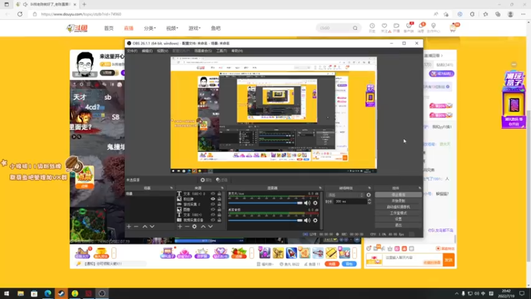Open Microsoft Edge from the taskbar
The image size is (531, 299).
[x=48, y=294]
